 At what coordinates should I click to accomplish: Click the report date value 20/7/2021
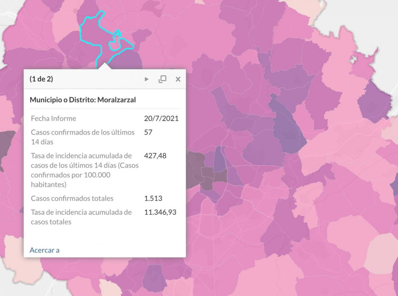click(161, 118)
